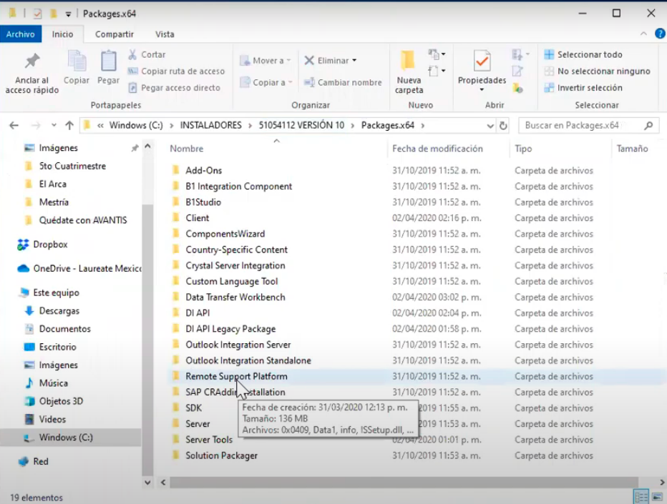Sort by the Nombre column header

tap(186, 149)
